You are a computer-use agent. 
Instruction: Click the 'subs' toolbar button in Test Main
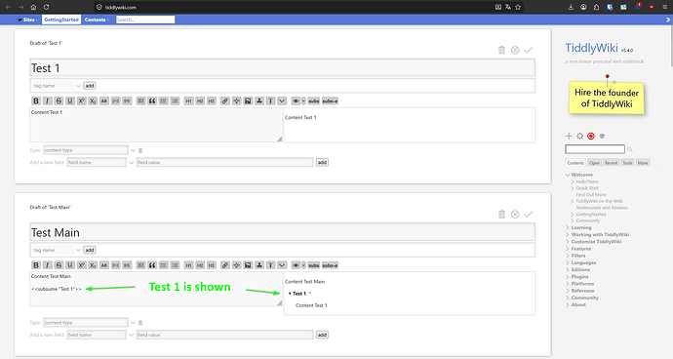pos(314,265)
